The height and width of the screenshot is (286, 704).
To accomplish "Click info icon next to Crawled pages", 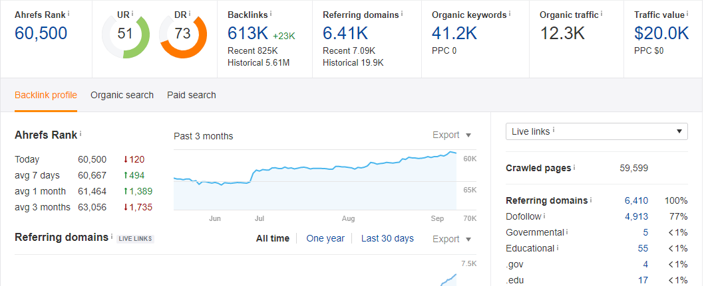I will [574, 167].
